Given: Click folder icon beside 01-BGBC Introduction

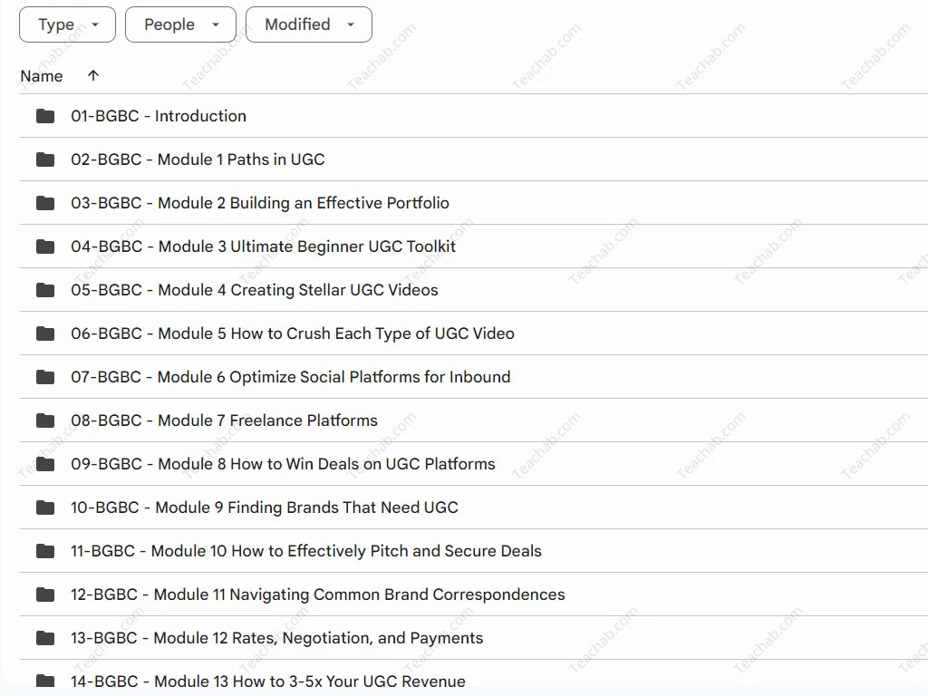Looking at the screenshot, I should [x=45, y=116].
